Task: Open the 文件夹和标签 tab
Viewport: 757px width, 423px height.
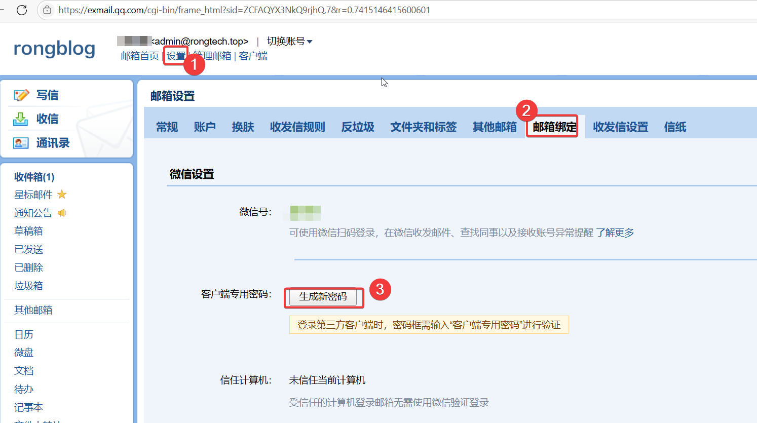Action: (423, 127)
